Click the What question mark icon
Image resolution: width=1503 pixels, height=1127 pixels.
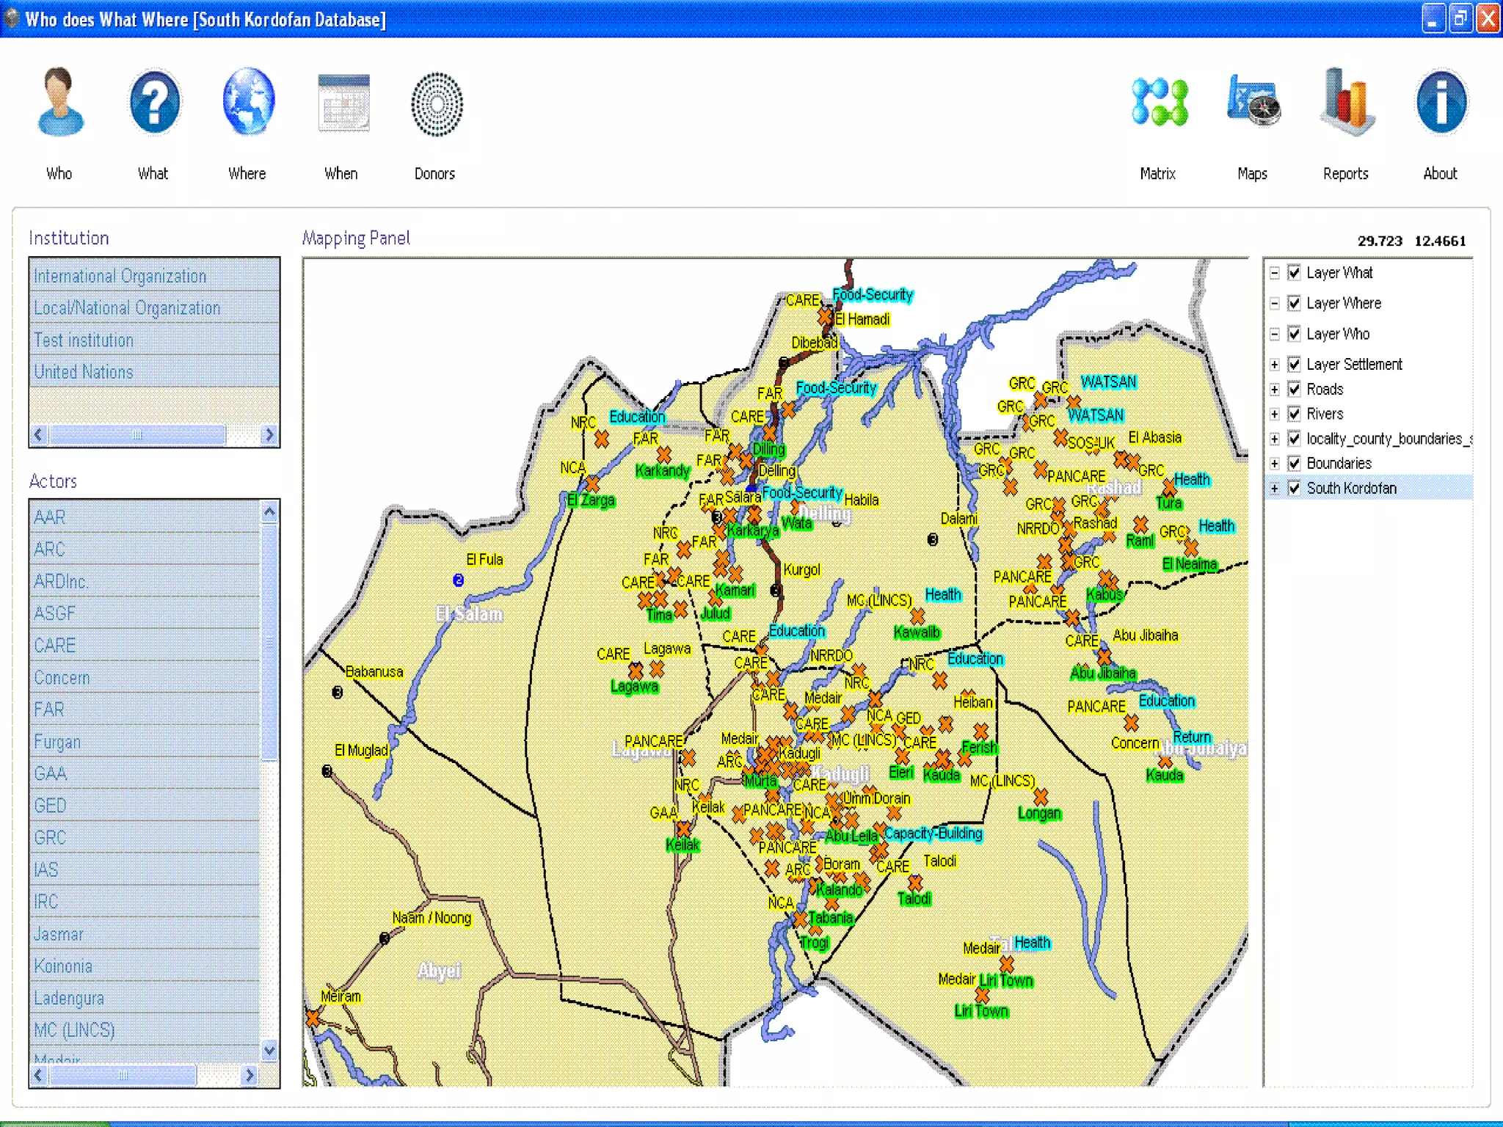(x=153, y=103)
